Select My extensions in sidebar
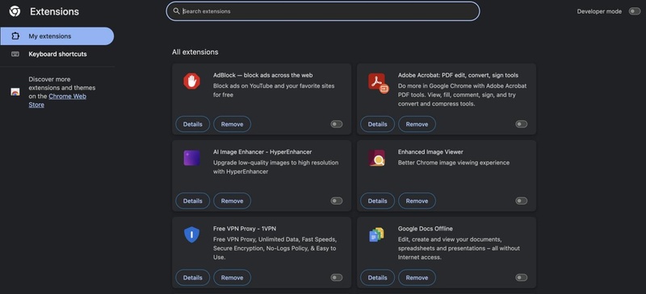The height and width of the screenshot is (294, 646). point(57,36)
